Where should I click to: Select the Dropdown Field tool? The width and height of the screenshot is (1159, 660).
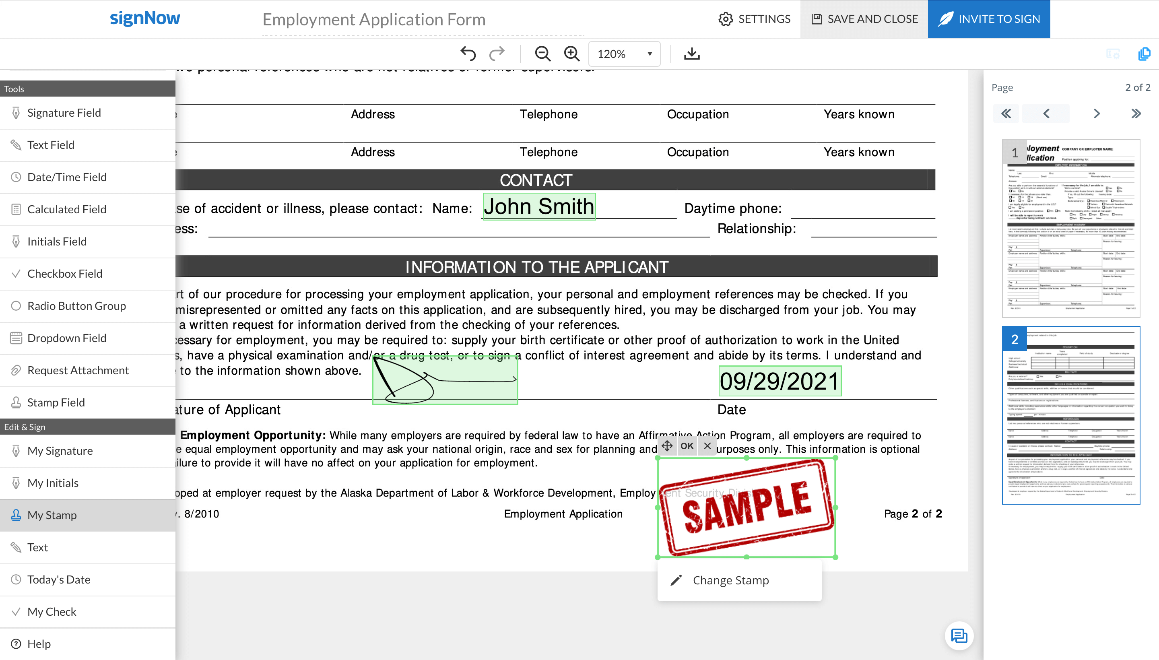(67, 338)
